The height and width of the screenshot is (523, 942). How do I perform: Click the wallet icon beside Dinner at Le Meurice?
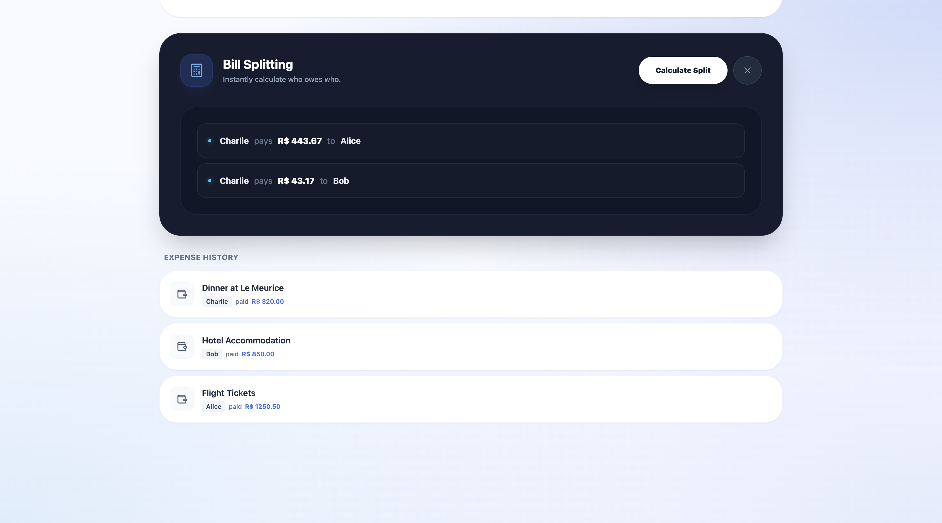click(182, 294)
